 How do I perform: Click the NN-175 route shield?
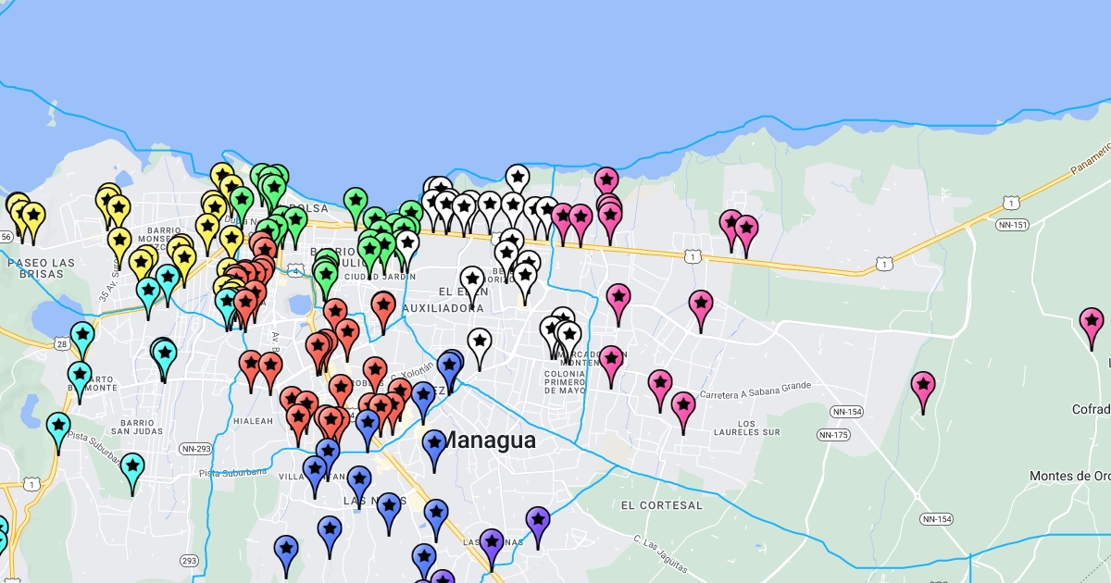[x=833, y=435]
